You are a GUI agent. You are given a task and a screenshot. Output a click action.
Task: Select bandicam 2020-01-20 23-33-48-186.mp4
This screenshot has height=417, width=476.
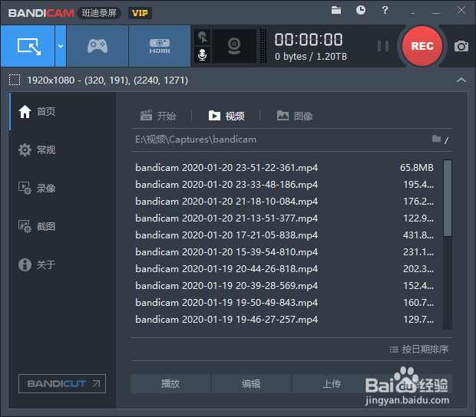[284, 184]
